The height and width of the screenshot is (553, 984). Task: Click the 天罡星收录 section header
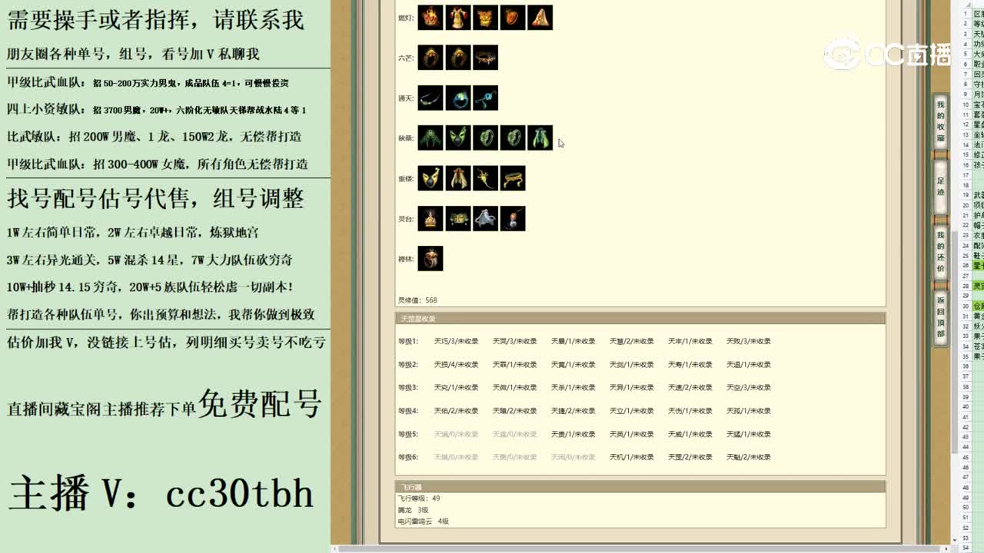click(x=640, y=318)
